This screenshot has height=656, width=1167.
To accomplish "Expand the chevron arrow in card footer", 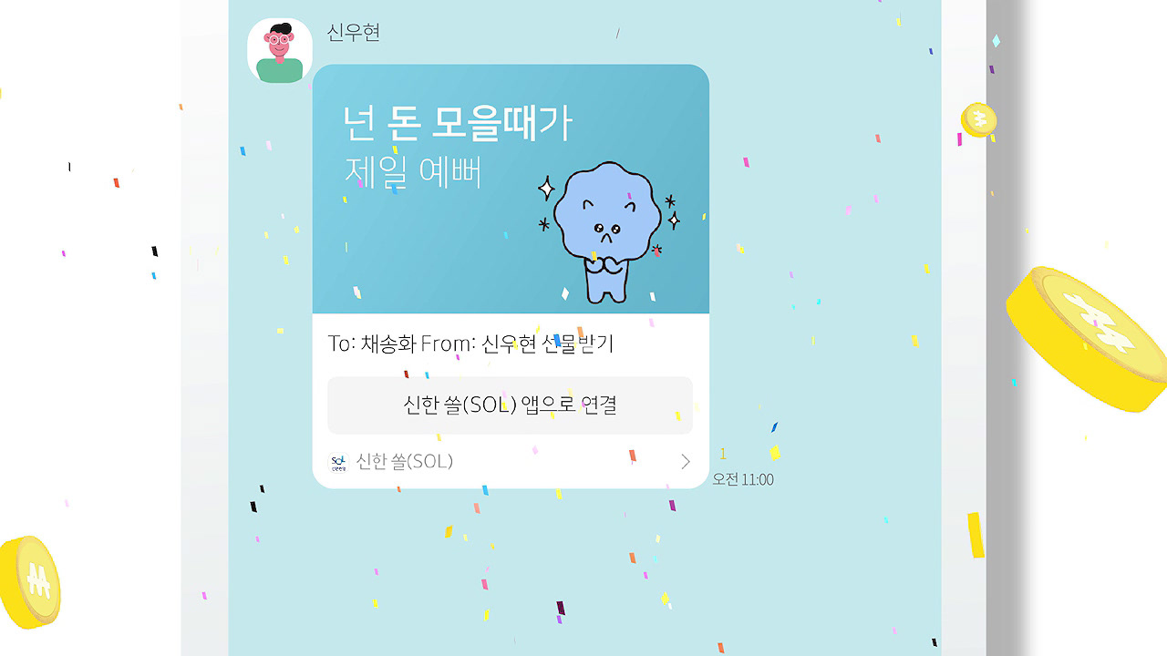I will [686, 462].
